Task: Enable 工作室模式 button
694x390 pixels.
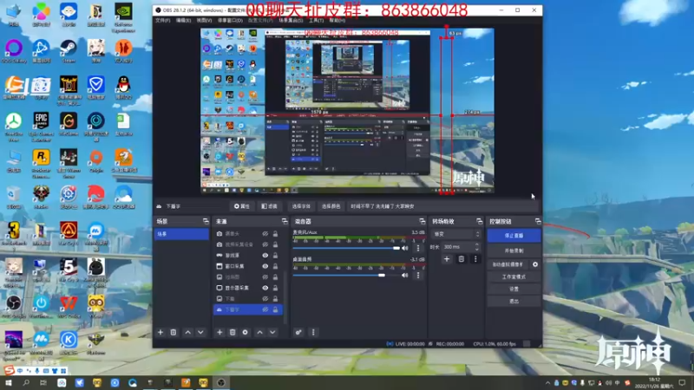Action: click(x=514, y=276)
